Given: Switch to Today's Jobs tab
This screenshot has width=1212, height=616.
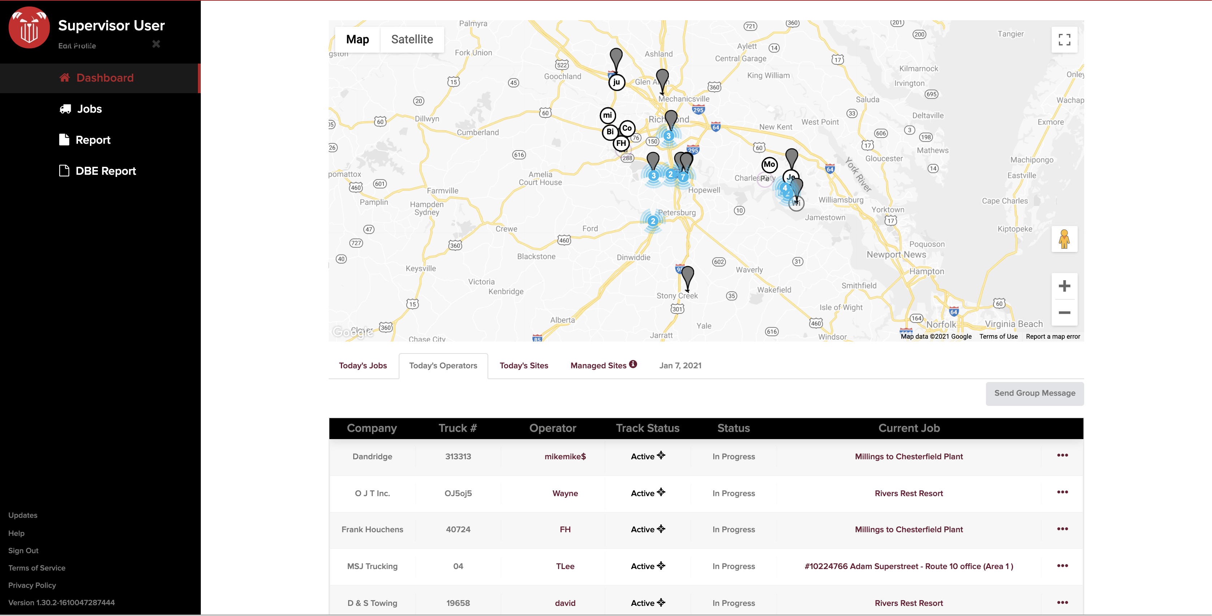Looking at the screenshot, I should pyautogui.click(x=363, y=366).
